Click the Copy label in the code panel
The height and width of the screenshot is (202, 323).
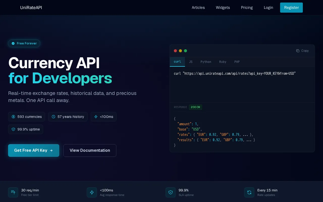coord(305,51)
